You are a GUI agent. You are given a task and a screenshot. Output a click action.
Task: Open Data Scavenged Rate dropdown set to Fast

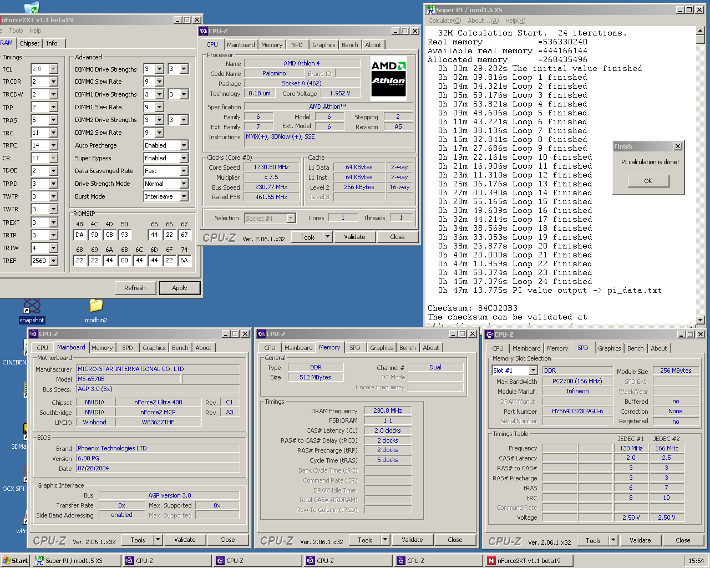(x=184, y=171)
